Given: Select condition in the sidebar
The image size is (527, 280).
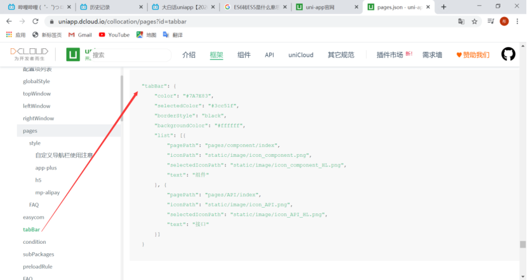Looking at the screenshot, I should coord(34,242).
